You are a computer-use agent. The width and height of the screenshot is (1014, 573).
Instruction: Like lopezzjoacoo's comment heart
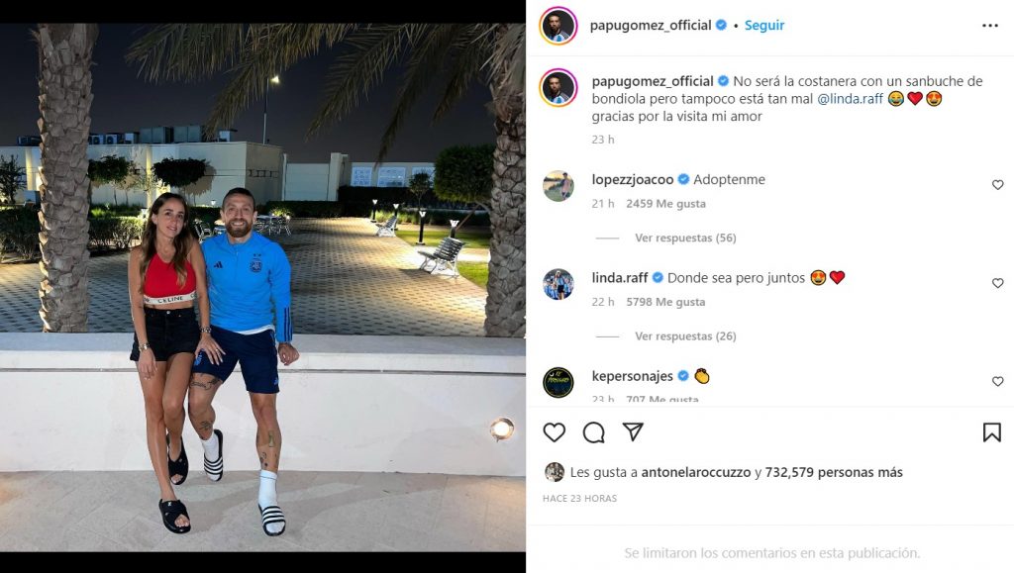tap(998, 185)
